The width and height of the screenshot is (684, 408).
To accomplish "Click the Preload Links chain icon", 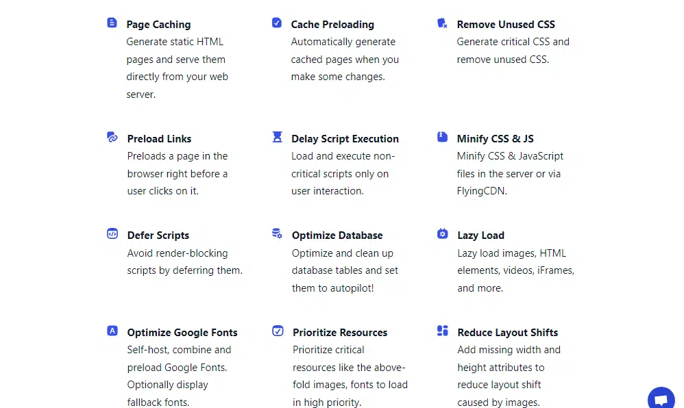I will 112,138.
